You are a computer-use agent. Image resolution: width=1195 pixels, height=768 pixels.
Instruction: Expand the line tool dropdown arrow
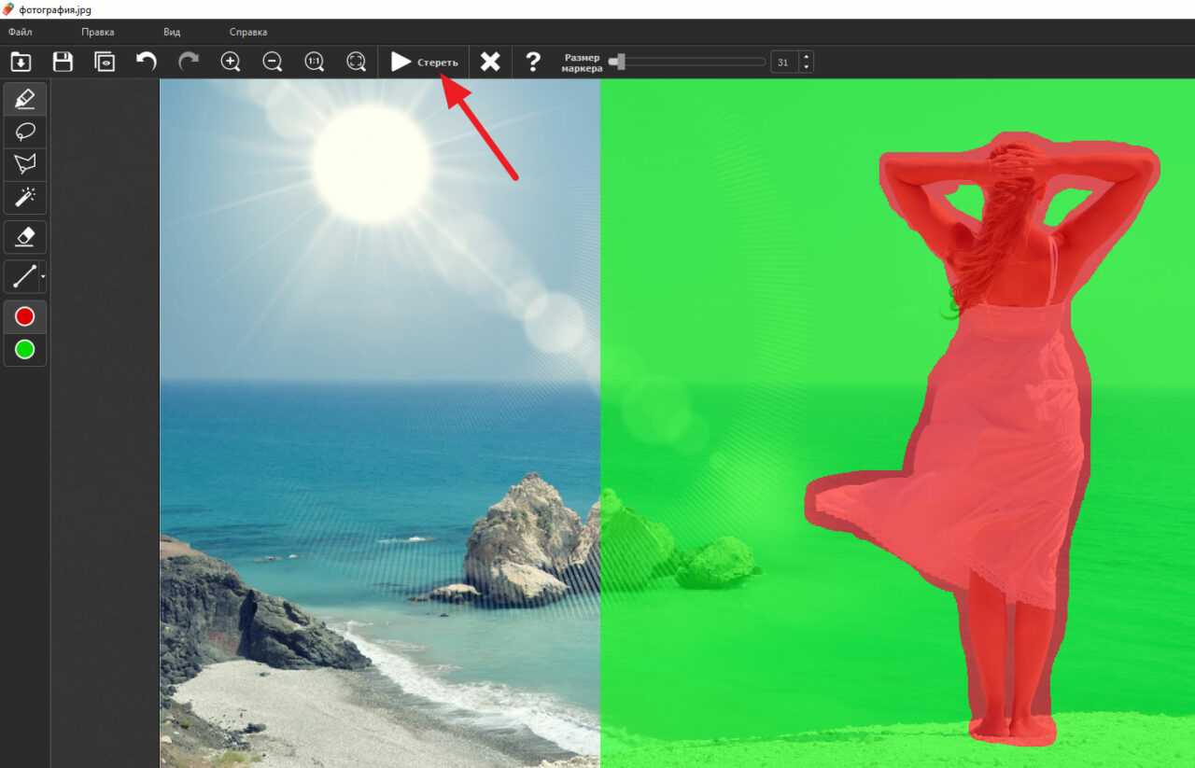coord(43,277)
